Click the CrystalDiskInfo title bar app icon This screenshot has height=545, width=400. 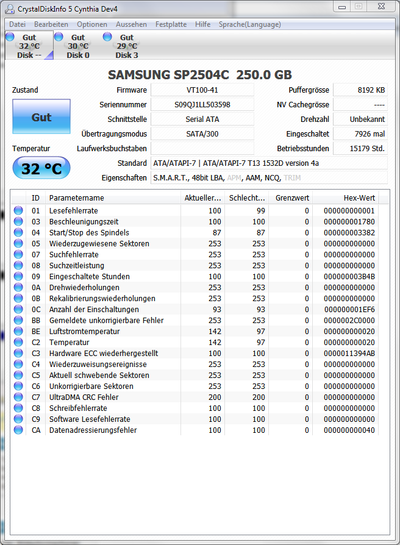[10, 9]
